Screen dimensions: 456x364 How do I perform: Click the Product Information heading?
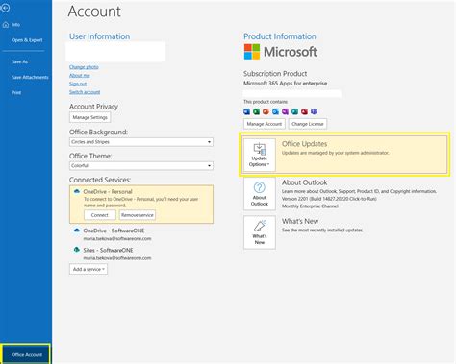point(280,36)
